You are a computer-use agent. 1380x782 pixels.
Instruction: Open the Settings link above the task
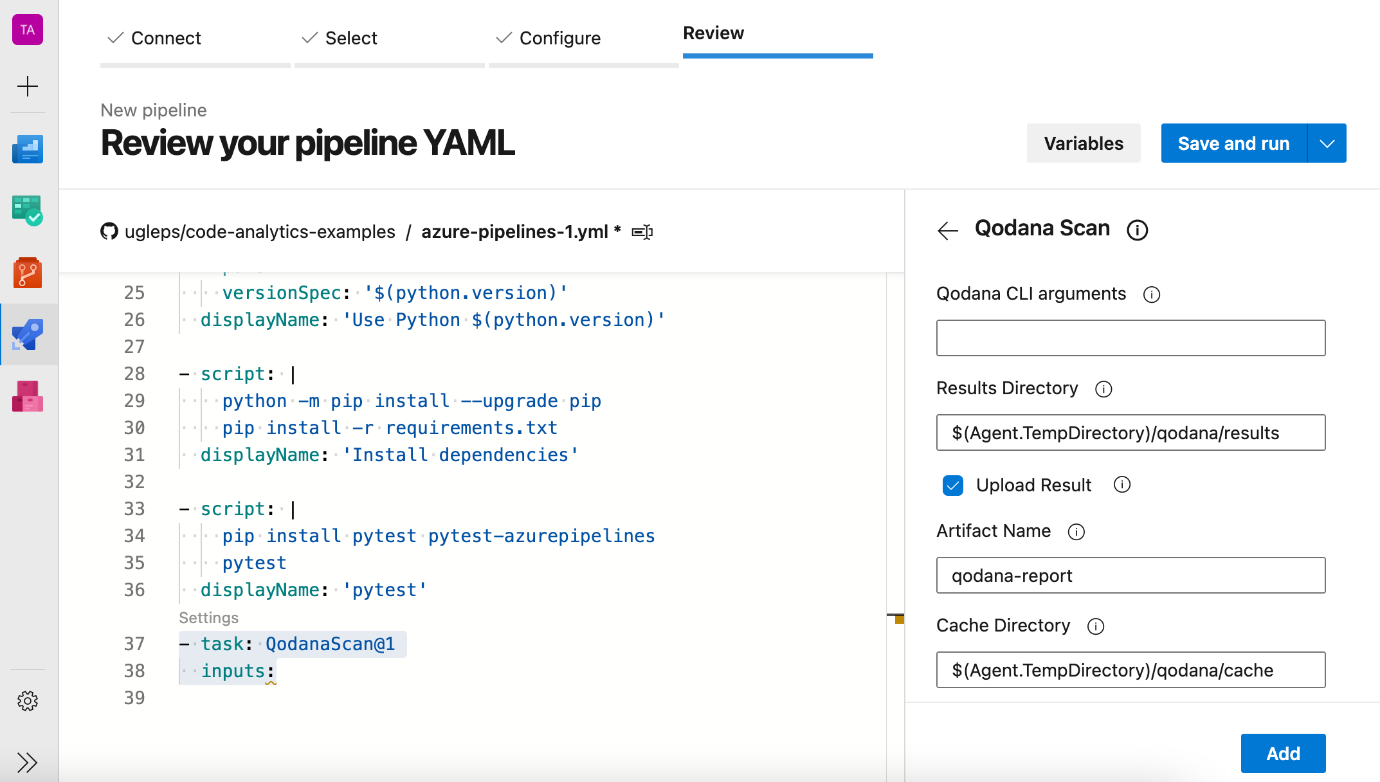pos(208,618)
